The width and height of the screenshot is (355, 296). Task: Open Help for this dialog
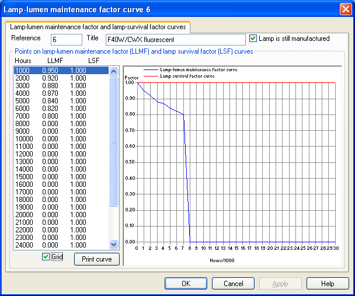[x=328, y=284]
